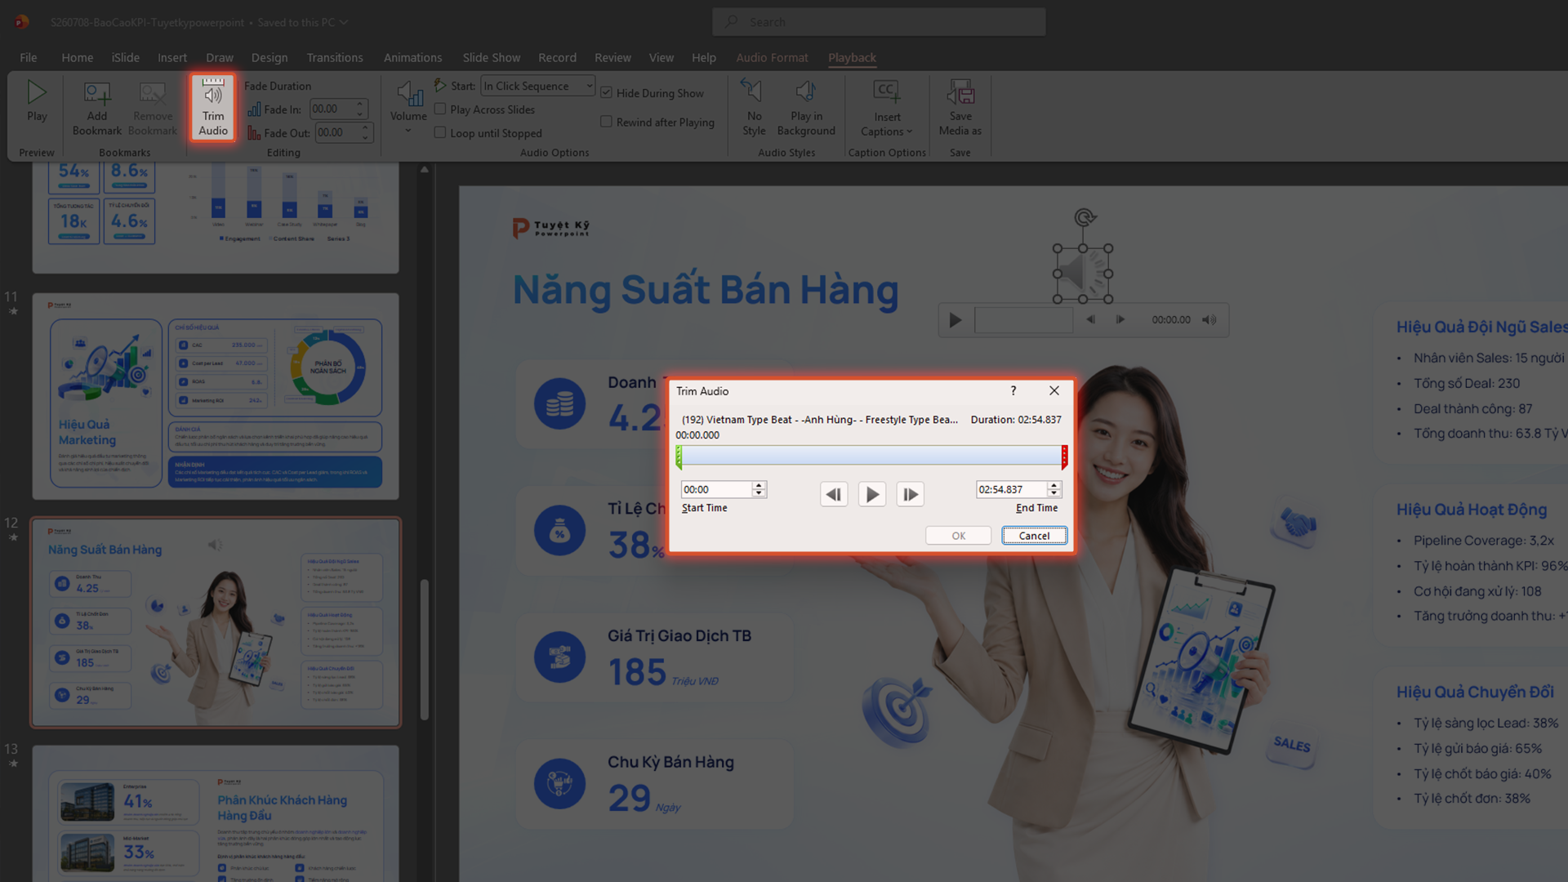This screenshot has height=882, width=1568.
Task: Click the End Time input field
Action: tap(1011, 489)
